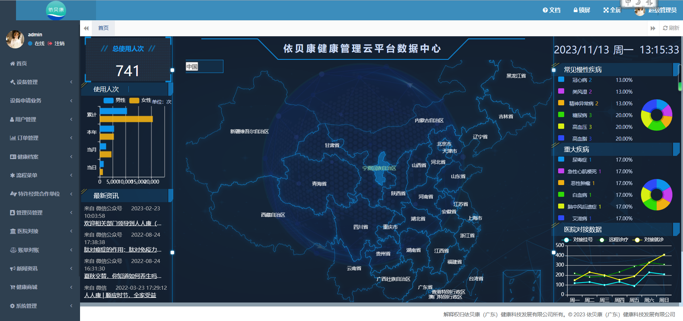Click the 在线 status dot

click(x=30, y=43)
